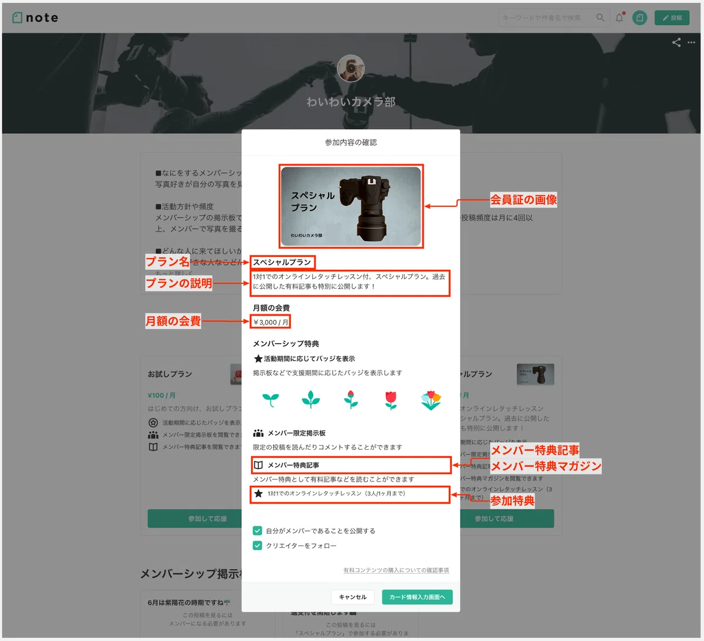Click the お試しプラン title
The image size is (704, 641).
(170, 374)
